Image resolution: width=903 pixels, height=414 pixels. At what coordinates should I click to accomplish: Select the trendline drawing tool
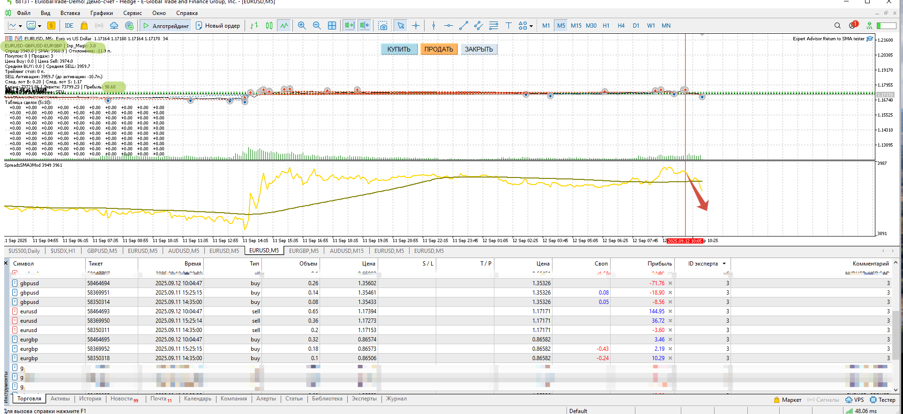point(463,26)
